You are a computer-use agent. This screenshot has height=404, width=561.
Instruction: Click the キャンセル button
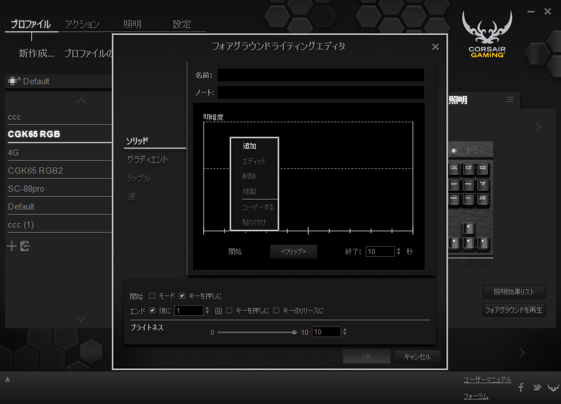(x=417, y=356)
